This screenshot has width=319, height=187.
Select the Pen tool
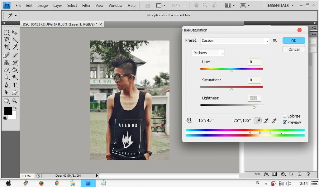7,85
